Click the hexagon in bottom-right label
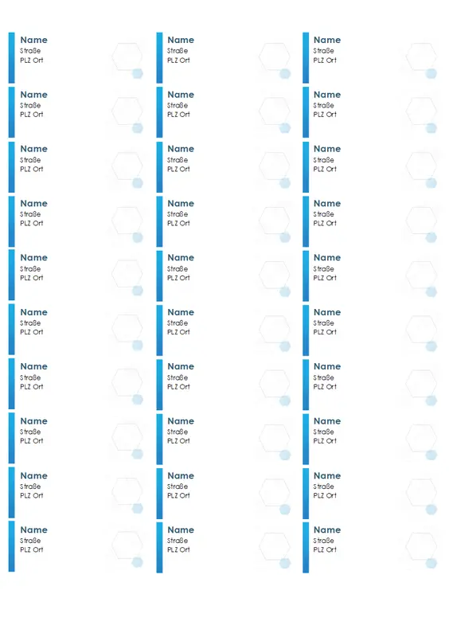Image resolution: width=449 pixels, height=637 pixels. [x=421, y=545]
